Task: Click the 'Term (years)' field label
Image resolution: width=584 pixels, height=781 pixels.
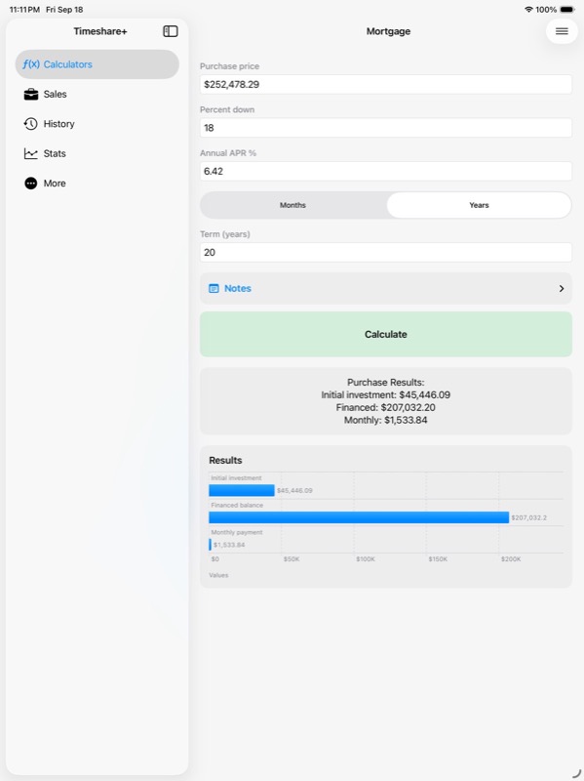Action: pyautogui.click(x=225, y=234)
